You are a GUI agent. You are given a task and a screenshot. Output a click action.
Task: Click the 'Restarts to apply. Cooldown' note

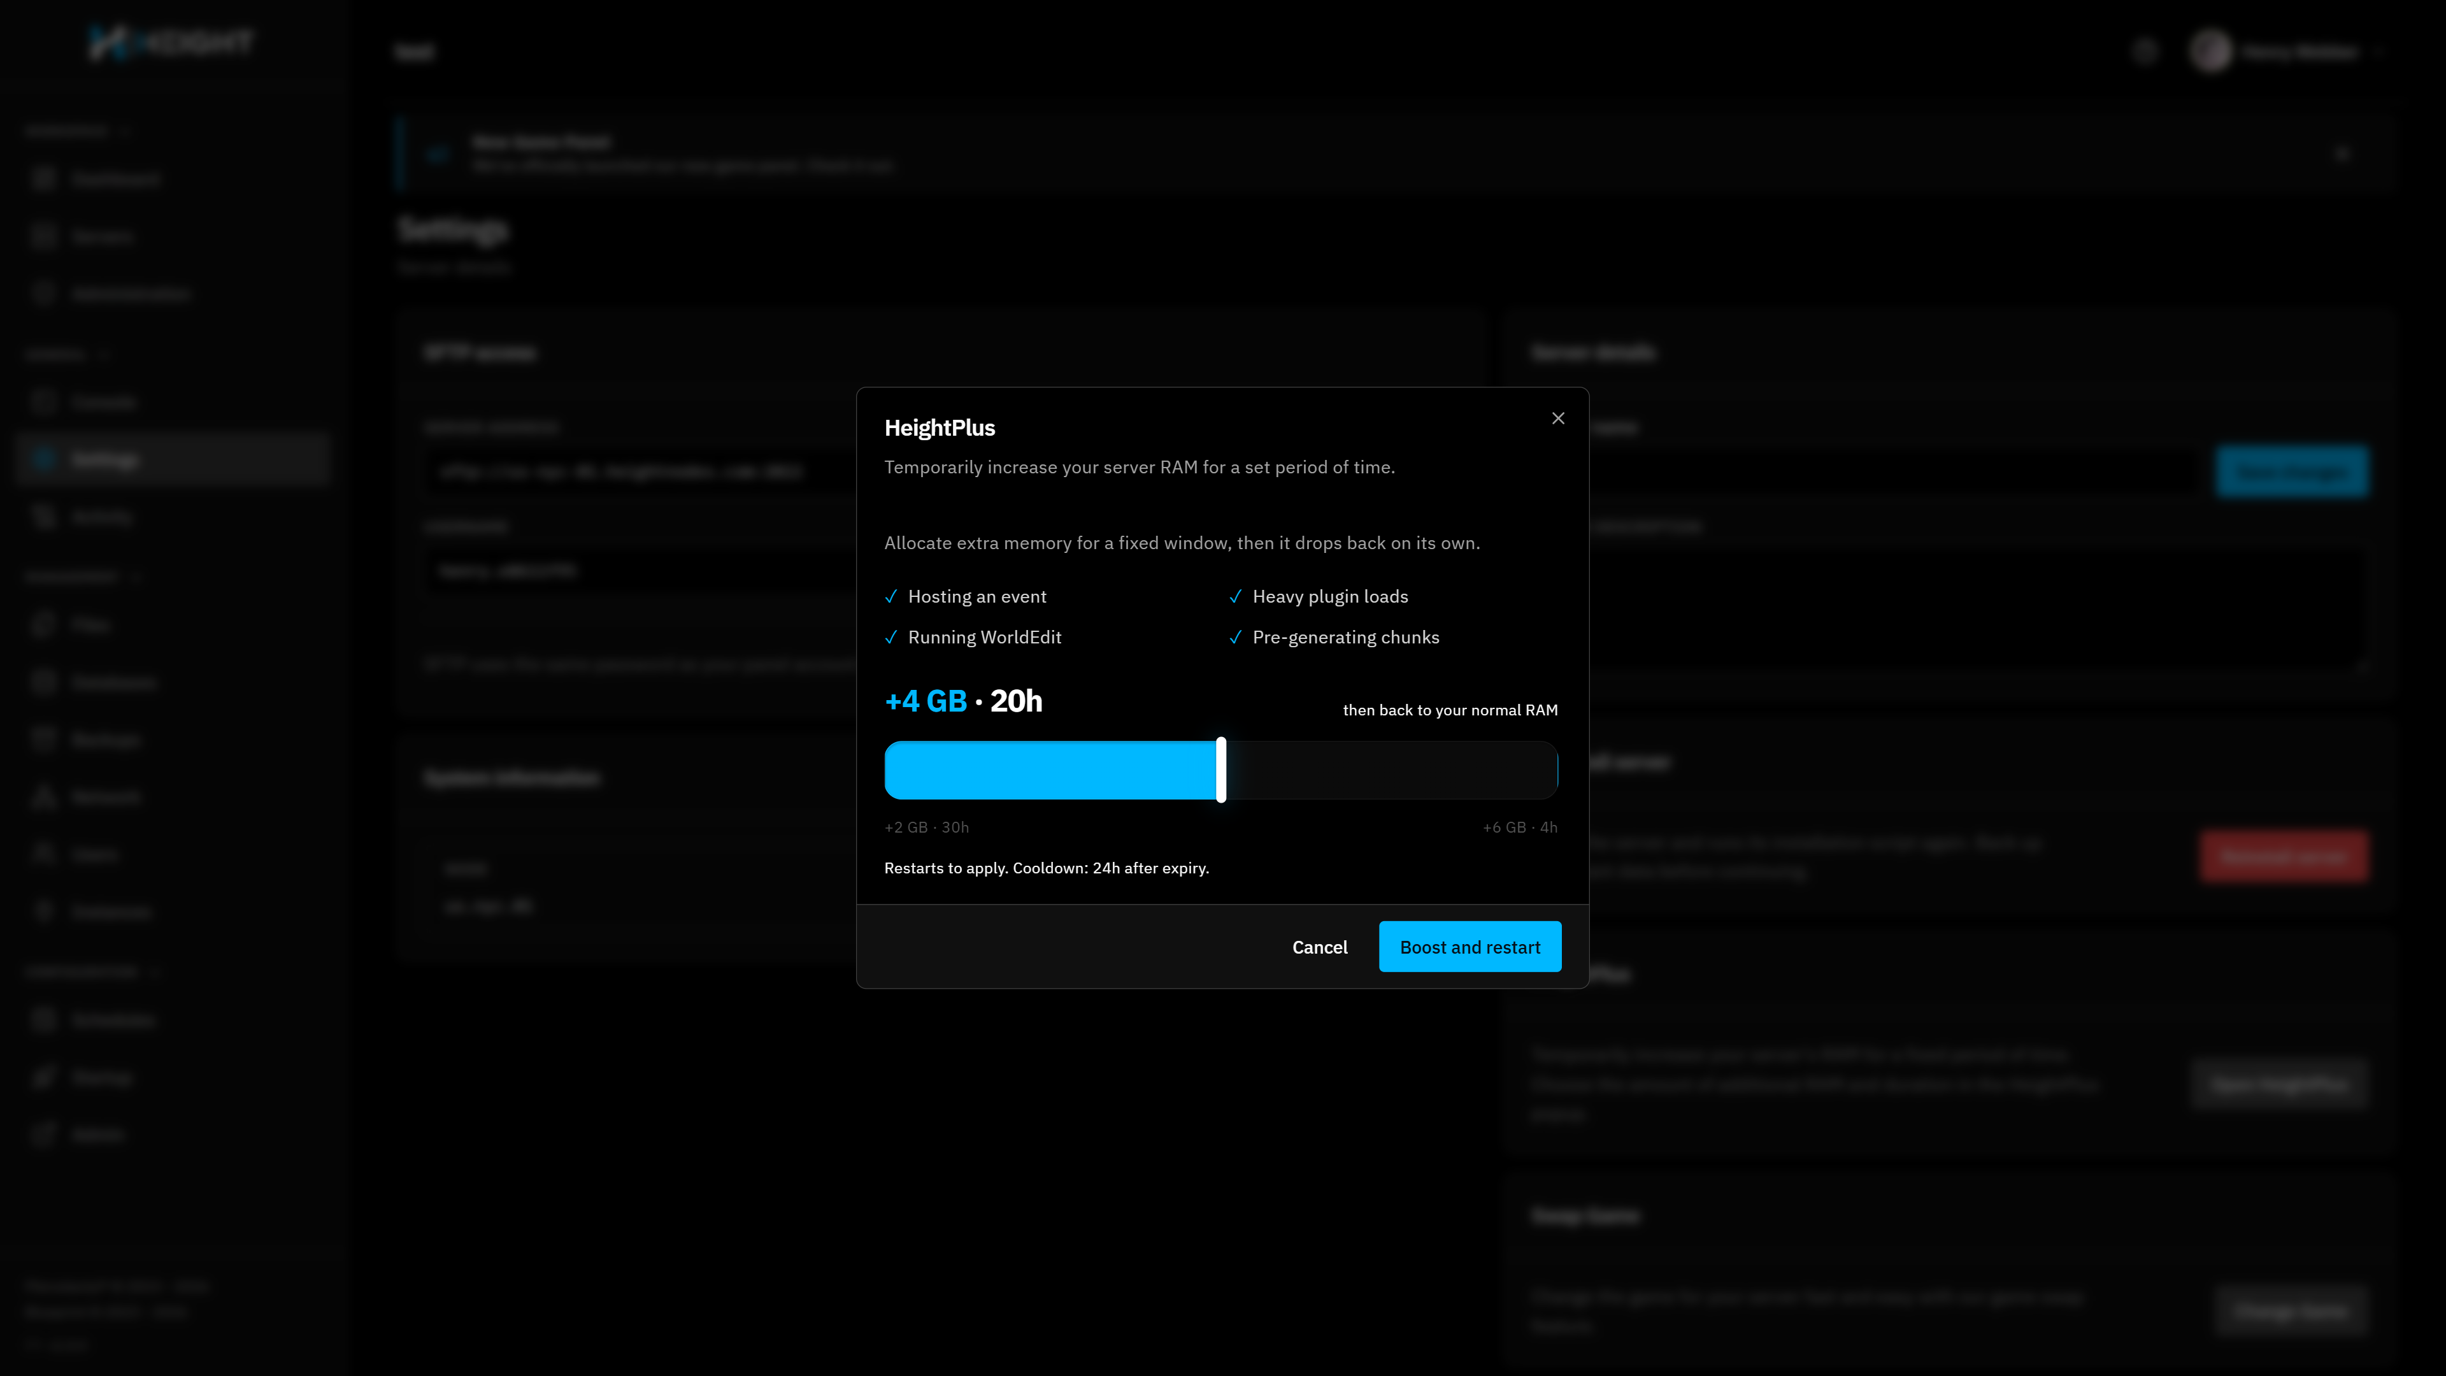(x=1047, y=868)
